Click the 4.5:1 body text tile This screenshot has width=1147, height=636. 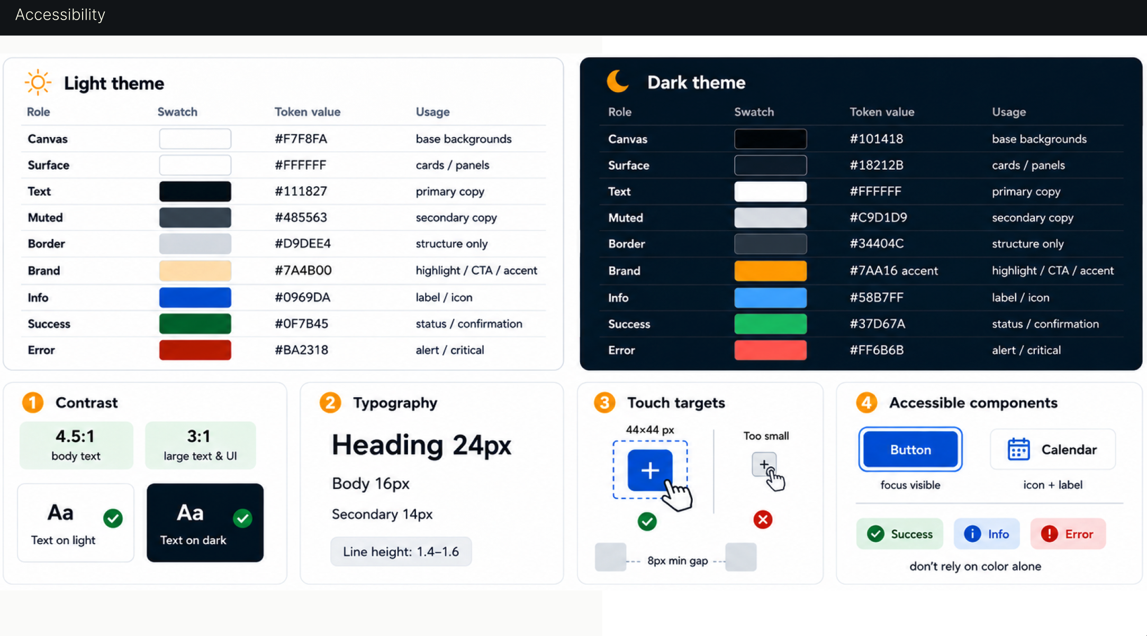pyautogui.click(x=76, y=445)
